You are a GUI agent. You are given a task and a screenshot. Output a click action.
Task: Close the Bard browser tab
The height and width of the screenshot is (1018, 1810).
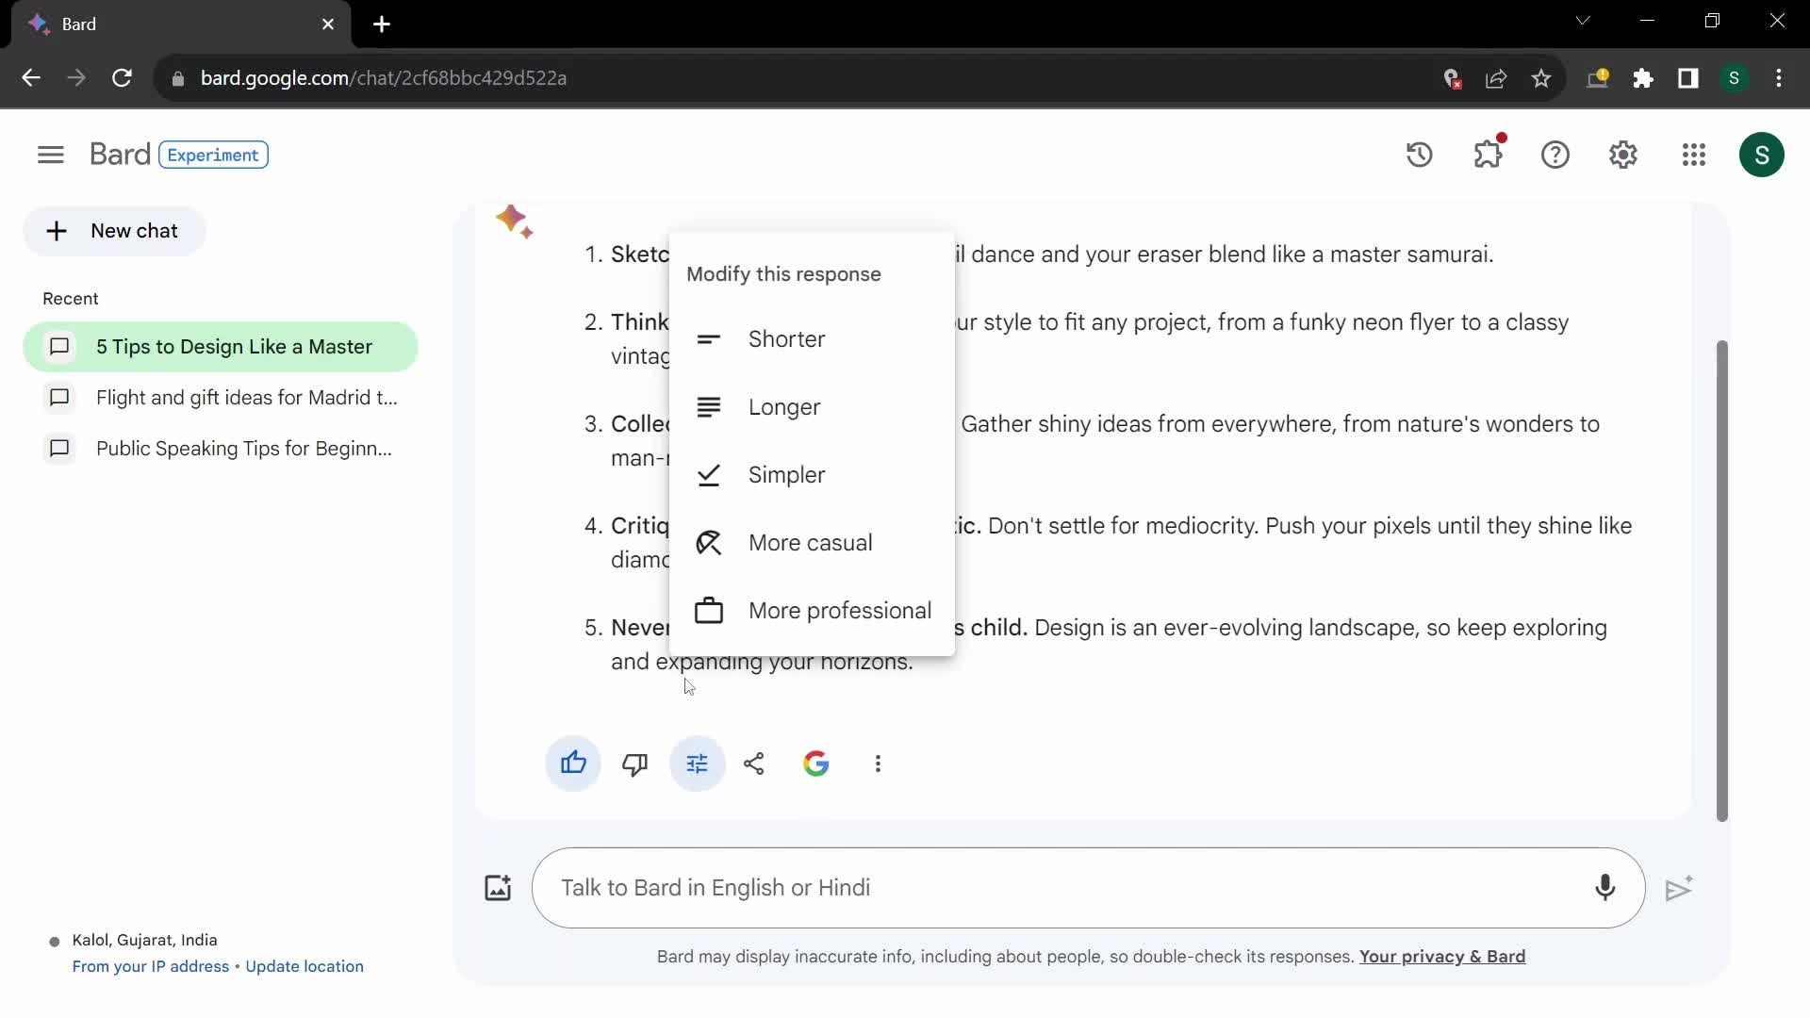(x=328, y=25)
